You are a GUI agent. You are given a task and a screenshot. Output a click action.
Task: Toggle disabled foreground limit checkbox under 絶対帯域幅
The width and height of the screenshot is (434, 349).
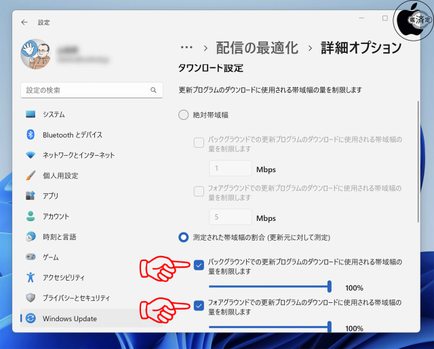click(199, 191)
